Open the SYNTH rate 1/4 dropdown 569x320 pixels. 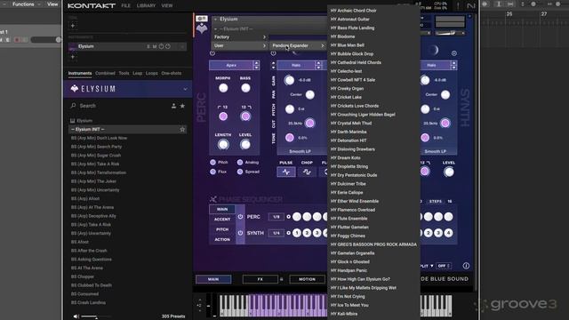tap(276, 233)
